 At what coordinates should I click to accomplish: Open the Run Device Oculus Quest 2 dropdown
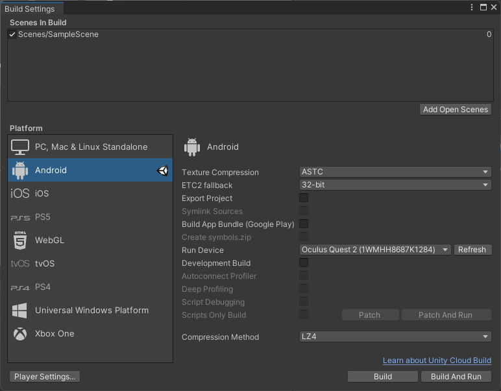tap(375, 250)
